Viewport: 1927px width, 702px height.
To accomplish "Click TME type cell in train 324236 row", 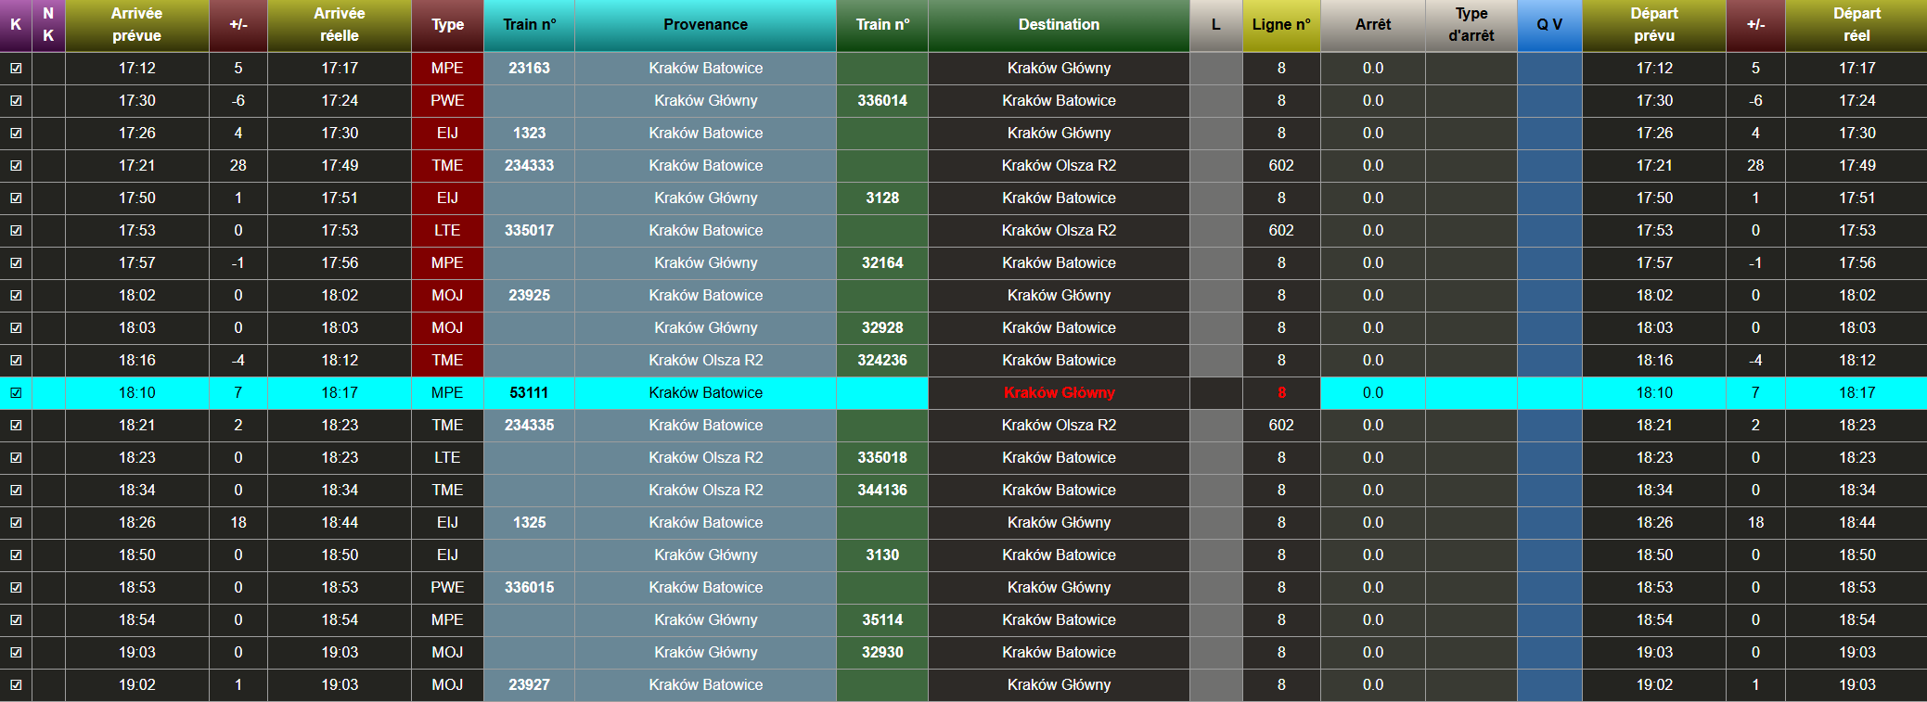I will click(x=447, y=360).
